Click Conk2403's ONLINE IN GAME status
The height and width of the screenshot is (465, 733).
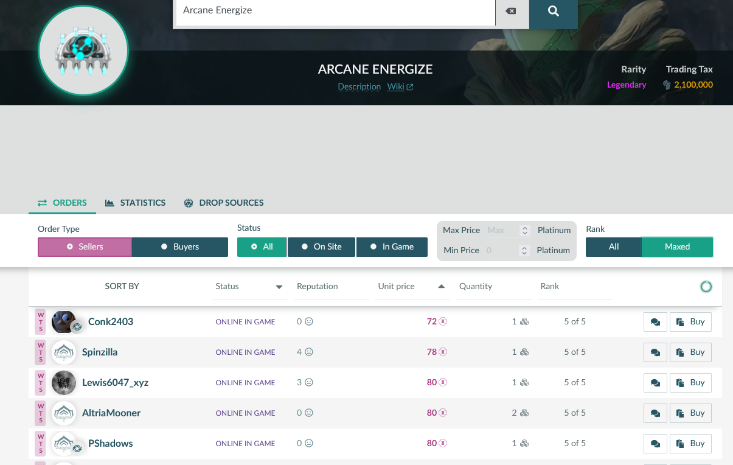(245, 322)
